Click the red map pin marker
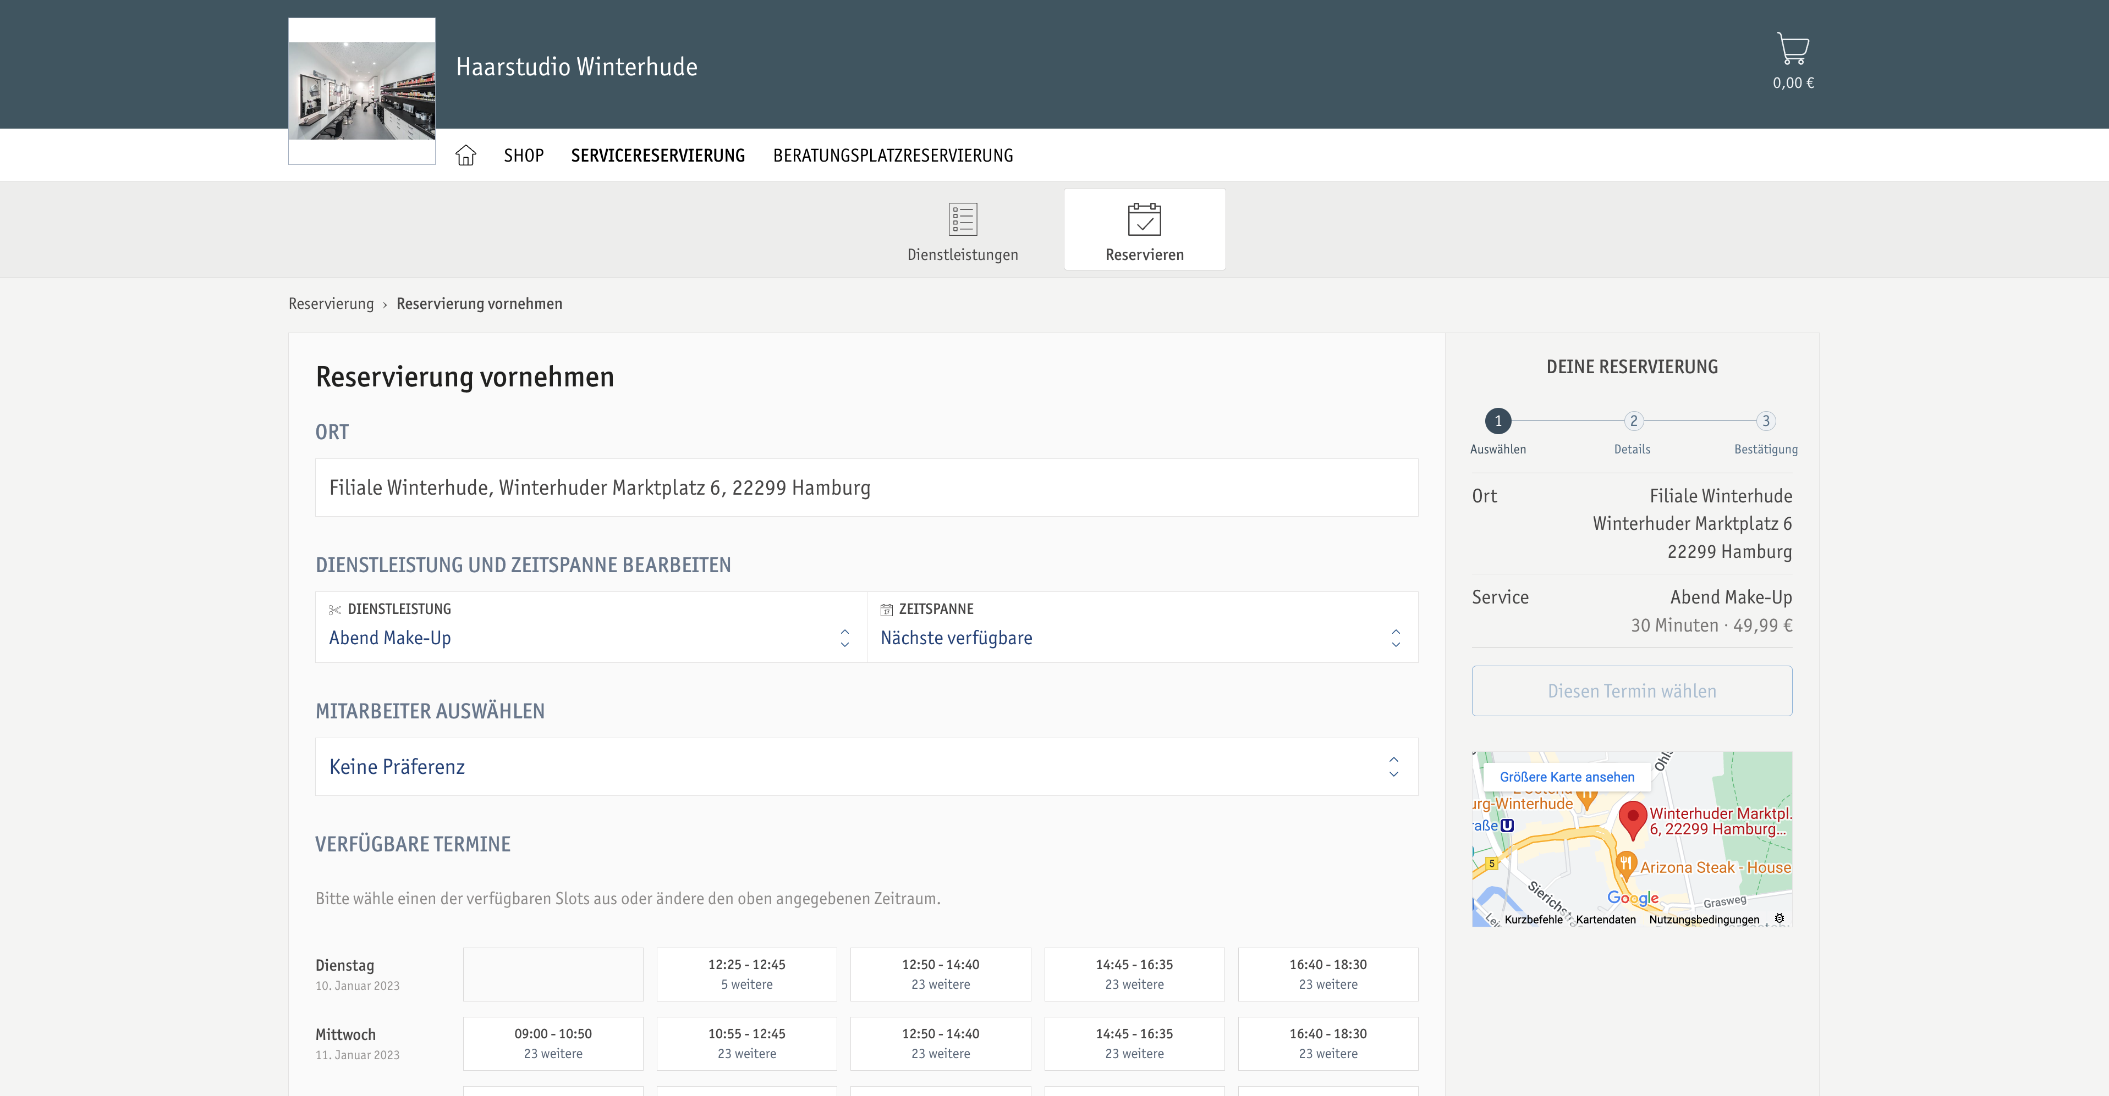Viewport: 2109px width, 1096px height. 1633,820
